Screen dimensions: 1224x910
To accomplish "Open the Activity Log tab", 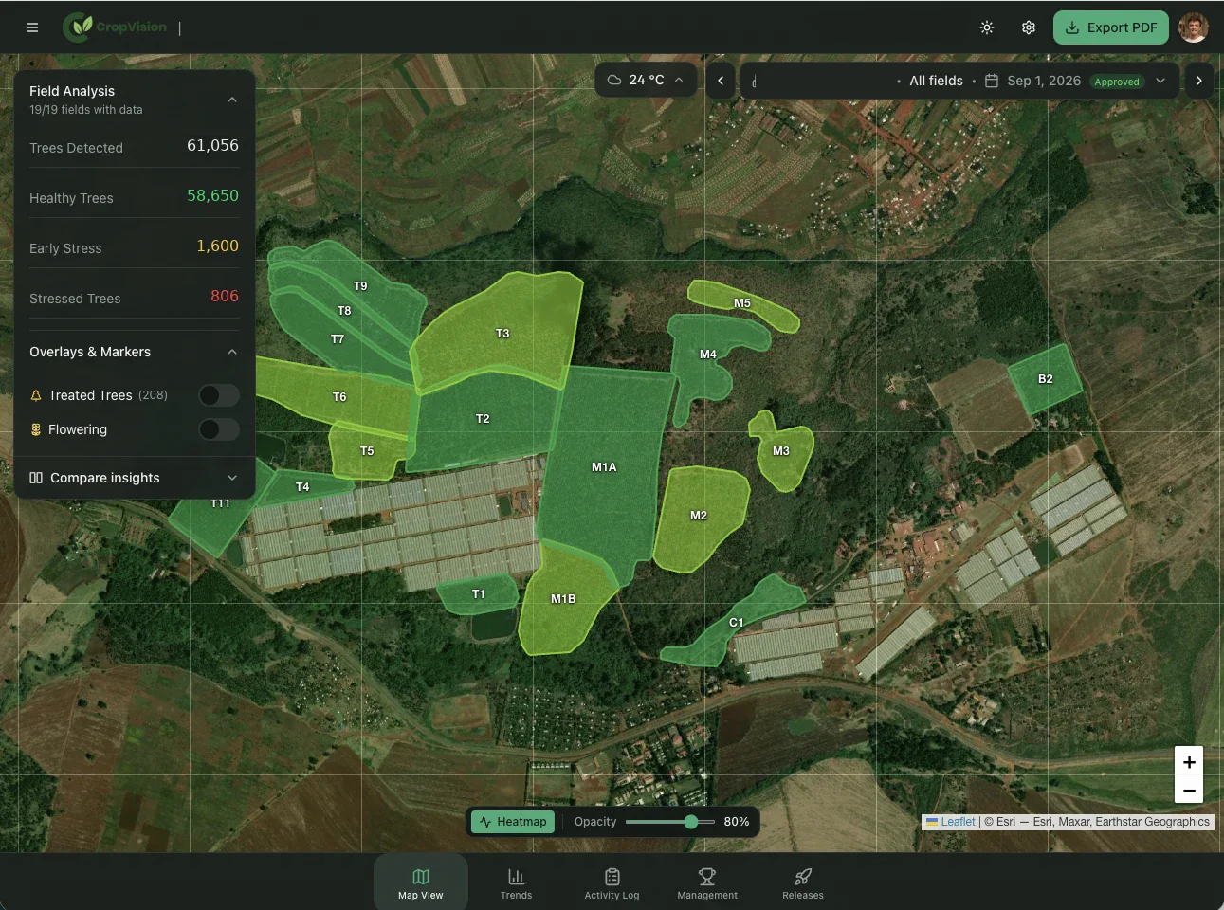I will [x=612, y=883].
